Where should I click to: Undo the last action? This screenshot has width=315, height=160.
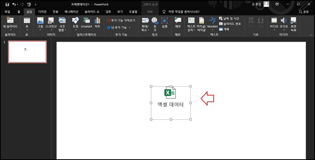[x=14, y=4]
